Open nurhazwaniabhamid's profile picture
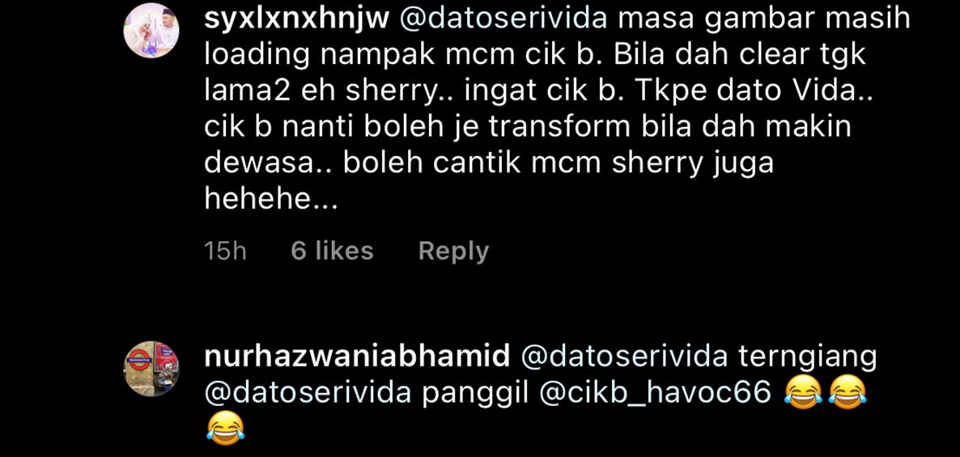The image size is (960, 457). (151, 369)
